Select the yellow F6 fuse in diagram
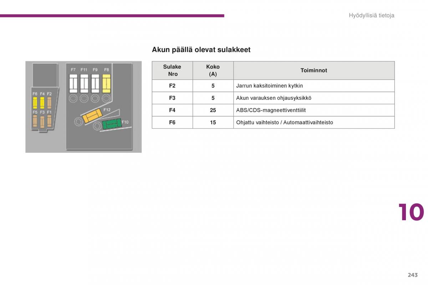The width and height of the screenshot is (428, 285). click(35, 103)
